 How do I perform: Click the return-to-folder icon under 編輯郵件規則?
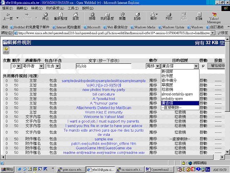(6, 50)
